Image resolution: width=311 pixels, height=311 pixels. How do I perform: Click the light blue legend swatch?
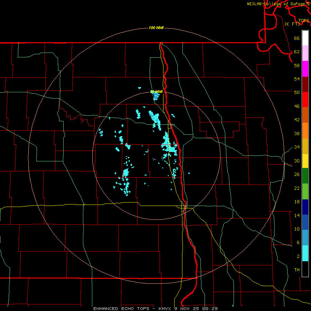[305, 238]
